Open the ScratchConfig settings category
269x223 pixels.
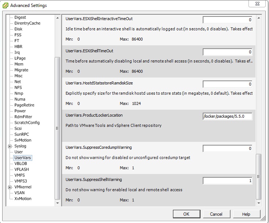click(27, 122)
